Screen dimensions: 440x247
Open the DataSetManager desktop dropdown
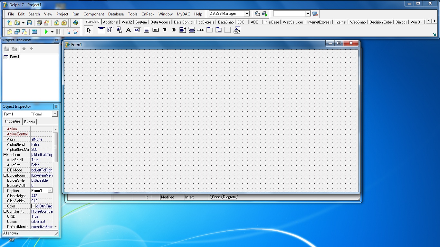pos(247,14)
